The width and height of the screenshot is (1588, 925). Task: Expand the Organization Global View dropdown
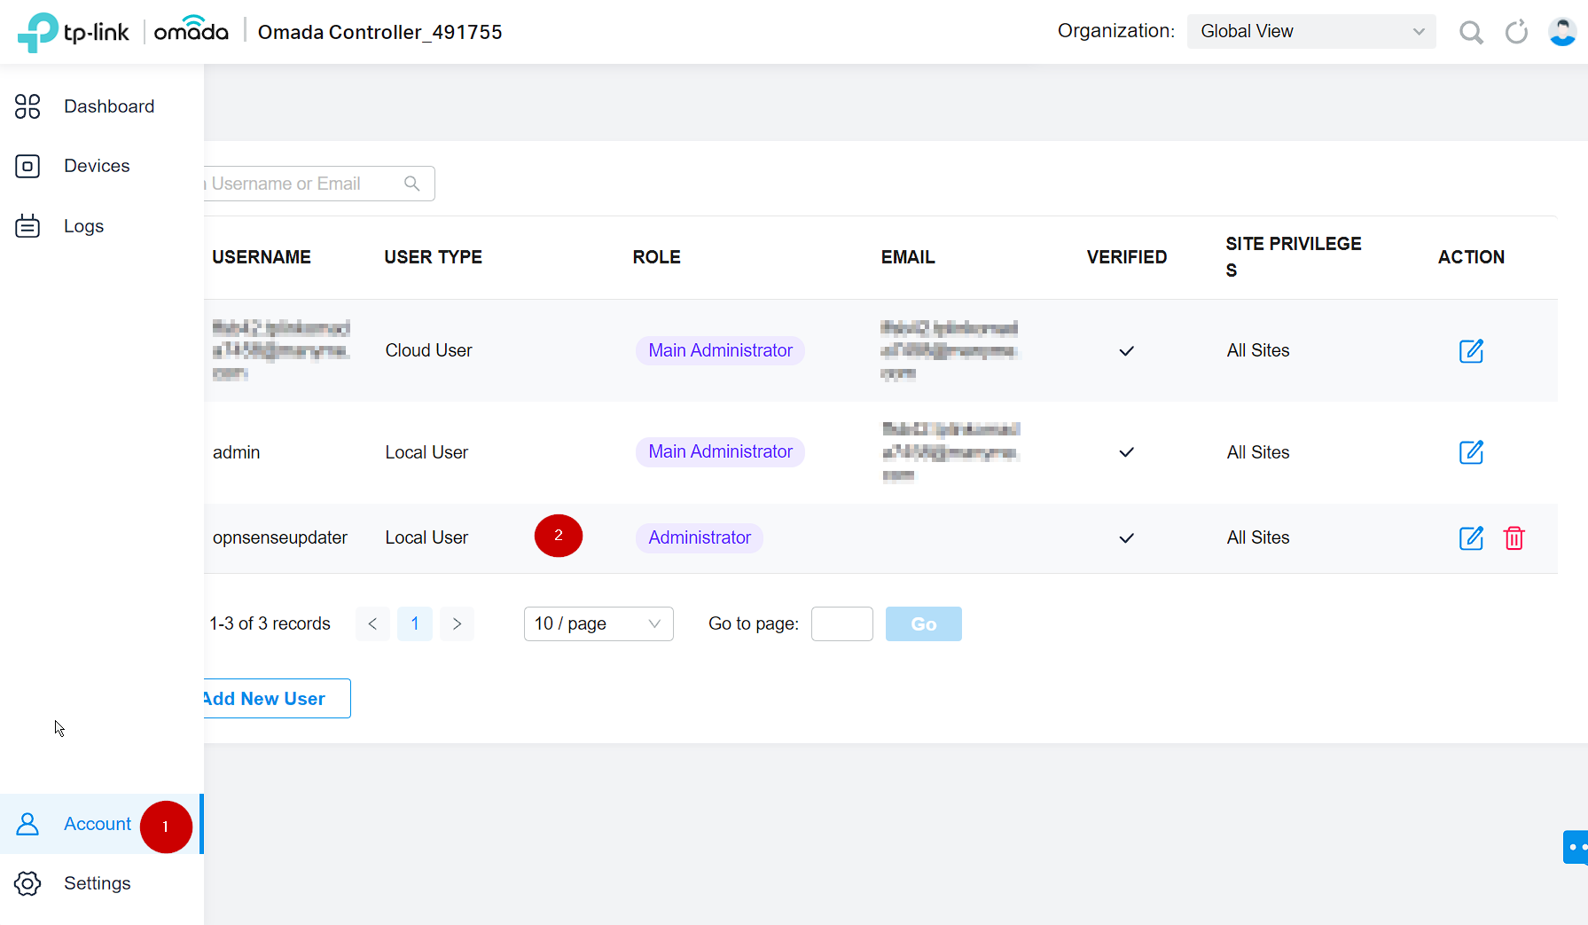click(1310, 32)
